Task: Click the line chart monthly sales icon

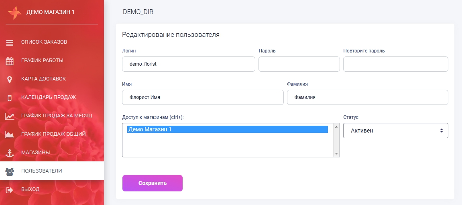Action: click(10, 116)
